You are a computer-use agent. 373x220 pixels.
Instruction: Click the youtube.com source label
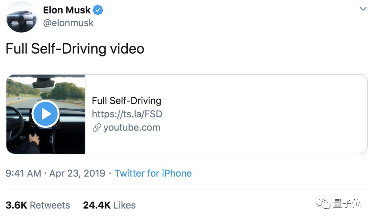[x=132, y=128]
